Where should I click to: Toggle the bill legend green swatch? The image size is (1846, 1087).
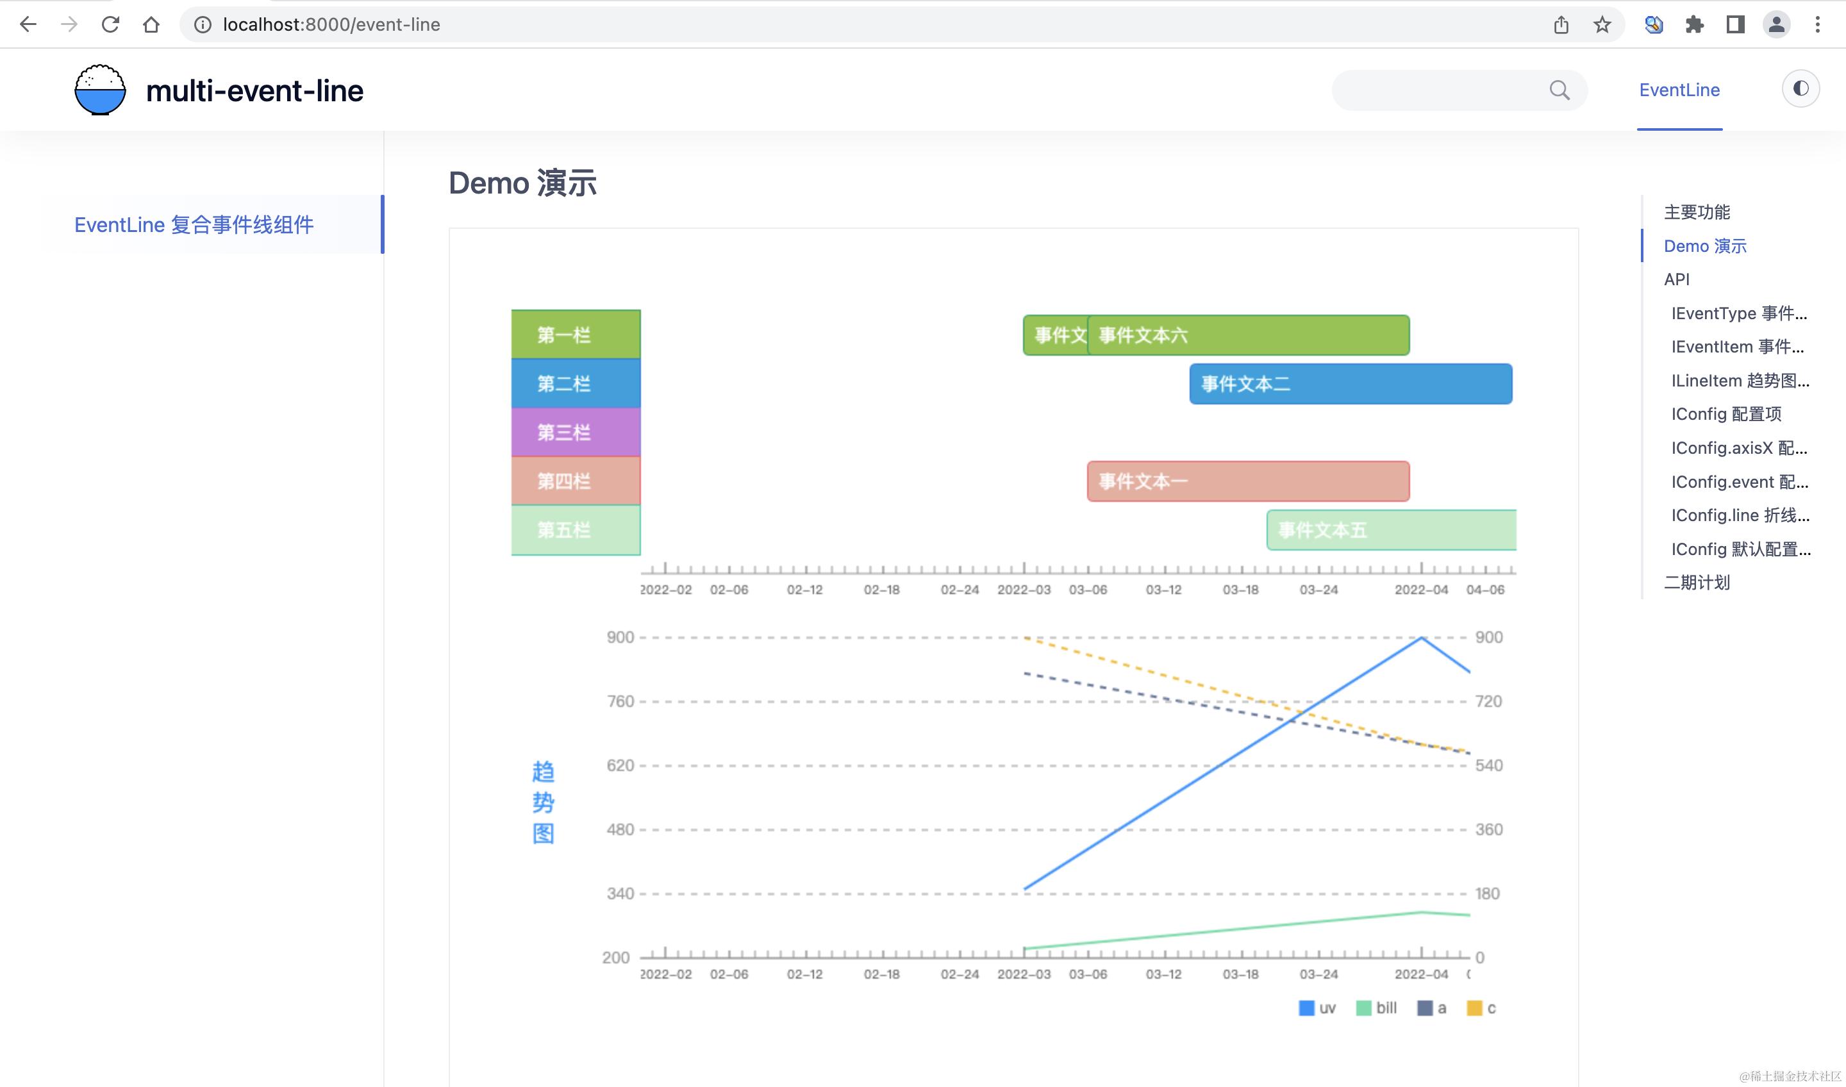1363,1008
